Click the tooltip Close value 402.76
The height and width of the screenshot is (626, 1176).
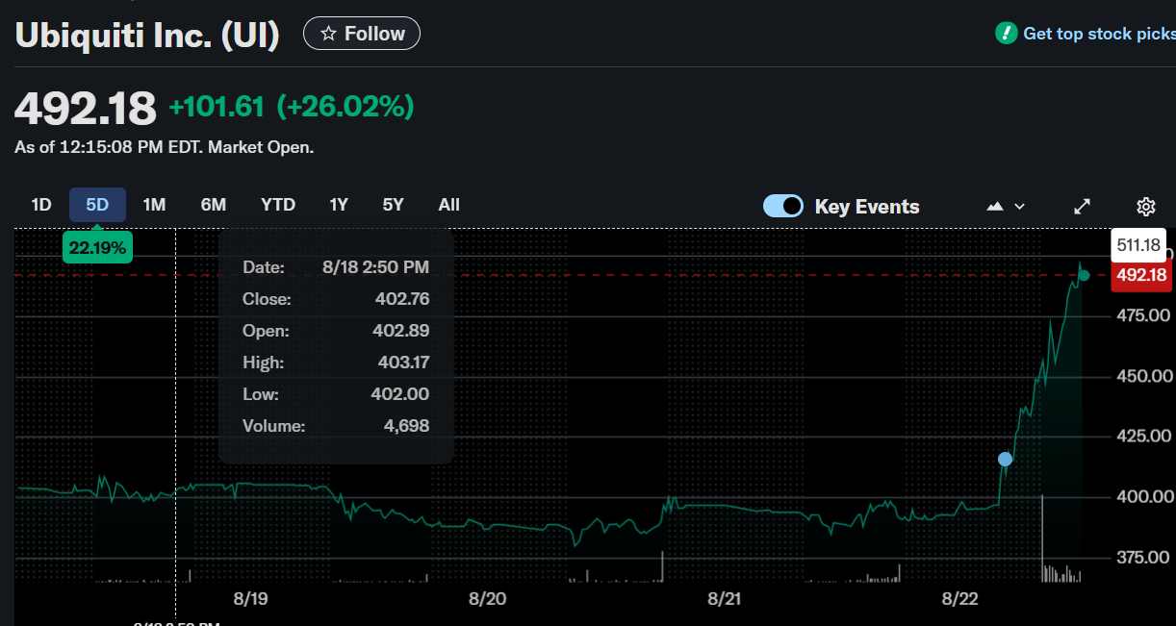(402, 299)
